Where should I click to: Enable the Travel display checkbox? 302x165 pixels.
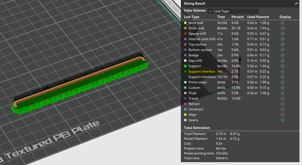(283, 98)
